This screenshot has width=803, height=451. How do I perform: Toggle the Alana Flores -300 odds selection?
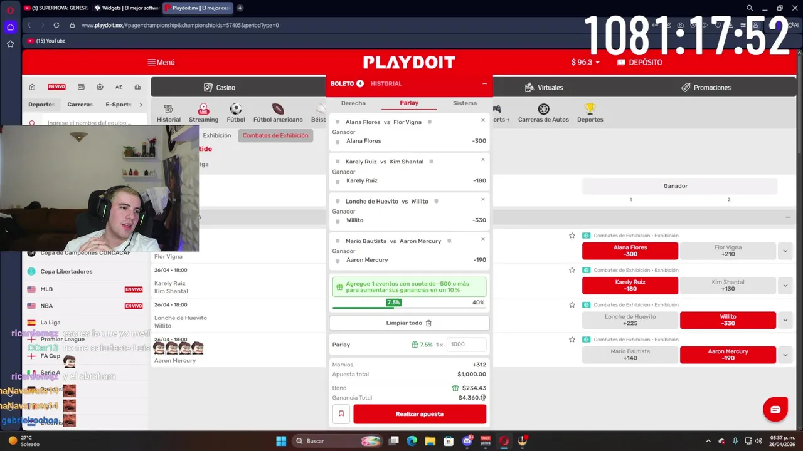630,251
